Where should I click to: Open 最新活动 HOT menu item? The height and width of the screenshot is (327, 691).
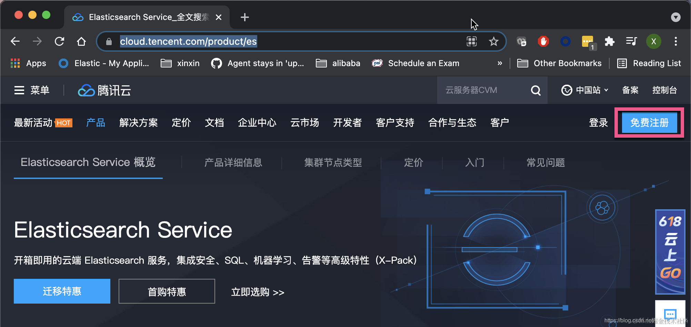click(43, 123)
